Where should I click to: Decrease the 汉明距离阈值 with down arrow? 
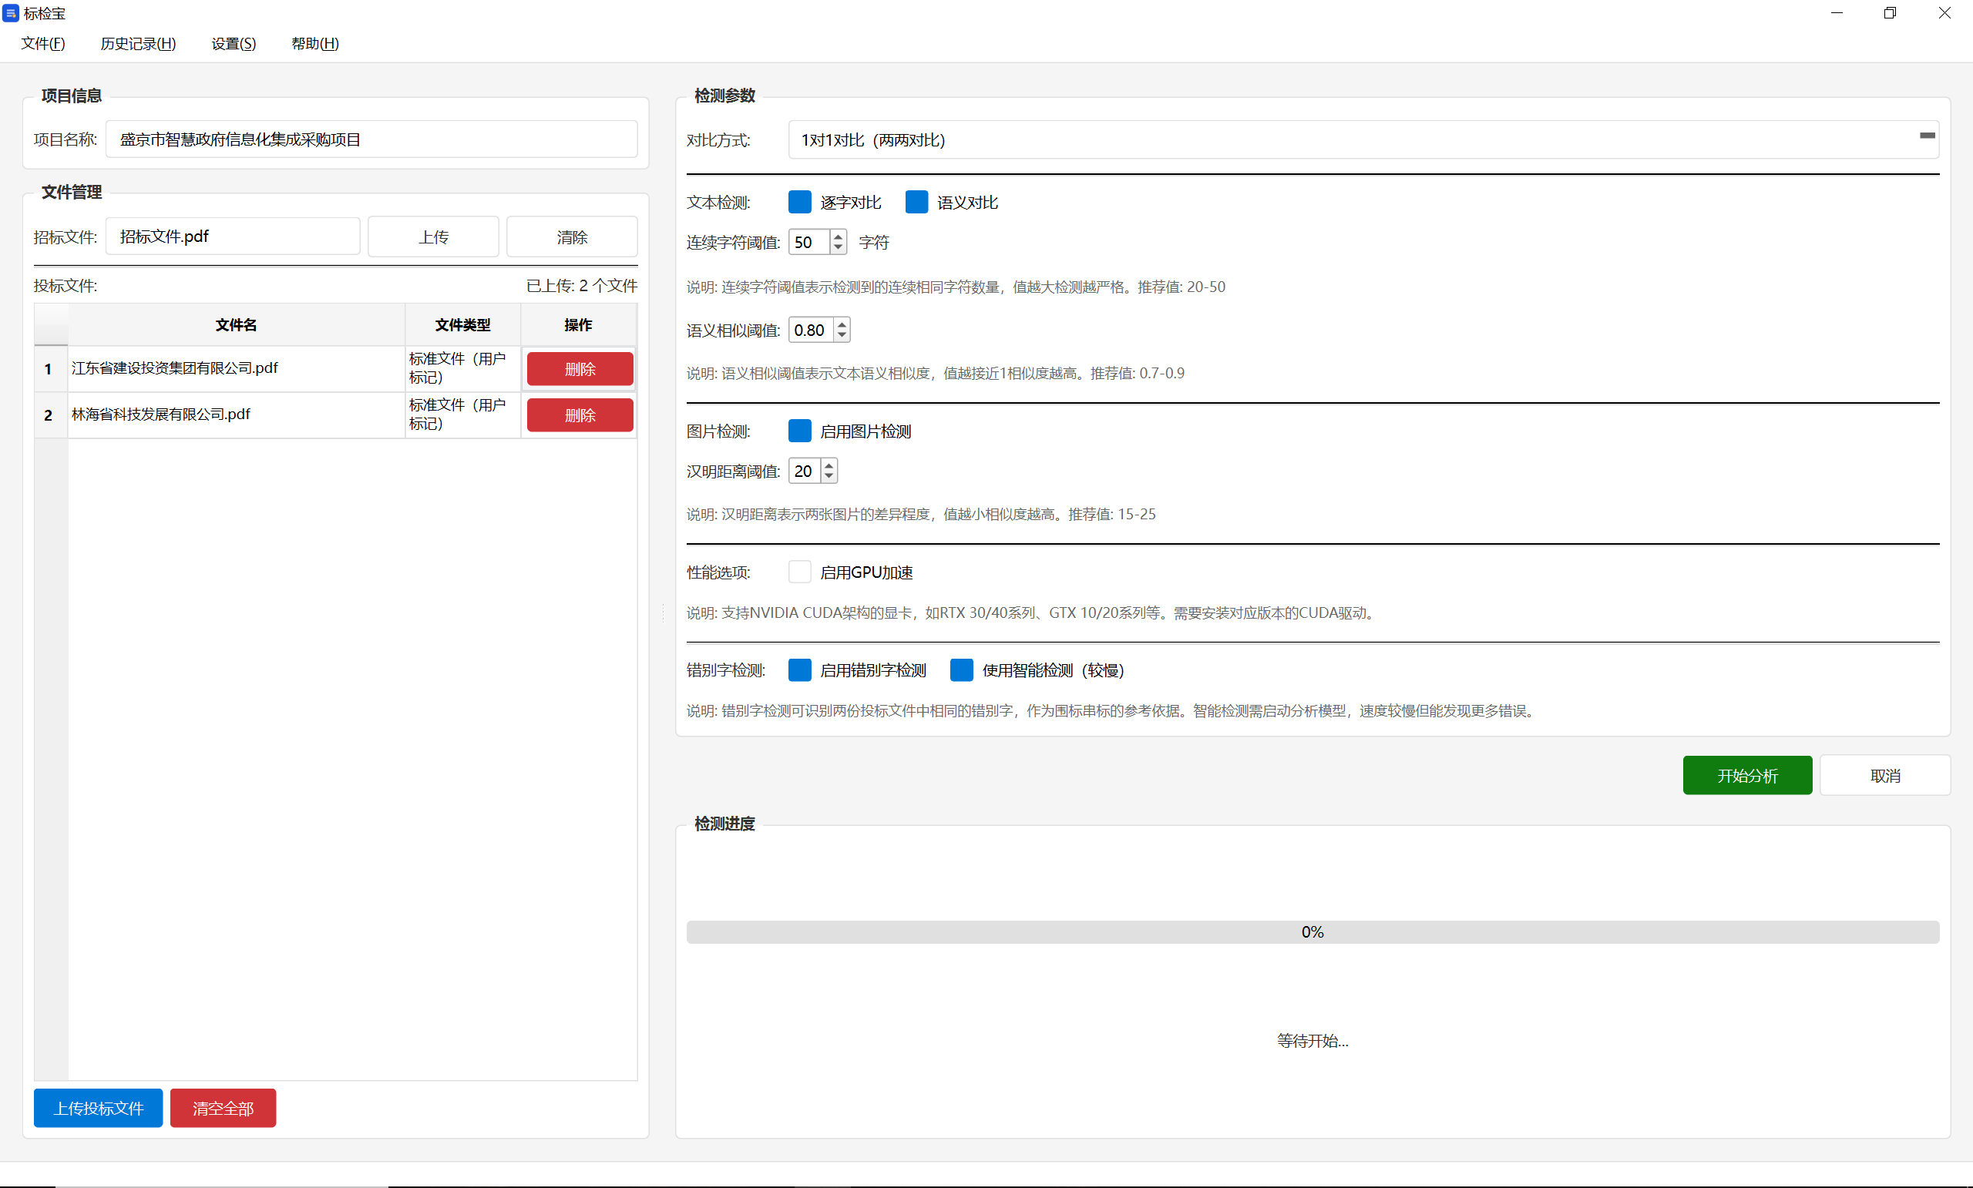tap(829, 477)
